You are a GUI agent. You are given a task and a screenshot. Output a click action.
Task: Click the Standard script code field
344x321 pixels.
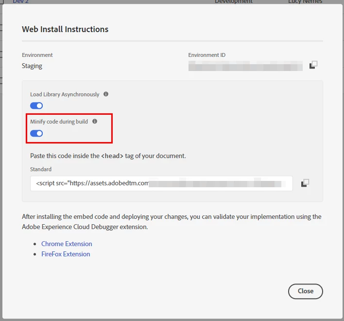click(161, 183)
